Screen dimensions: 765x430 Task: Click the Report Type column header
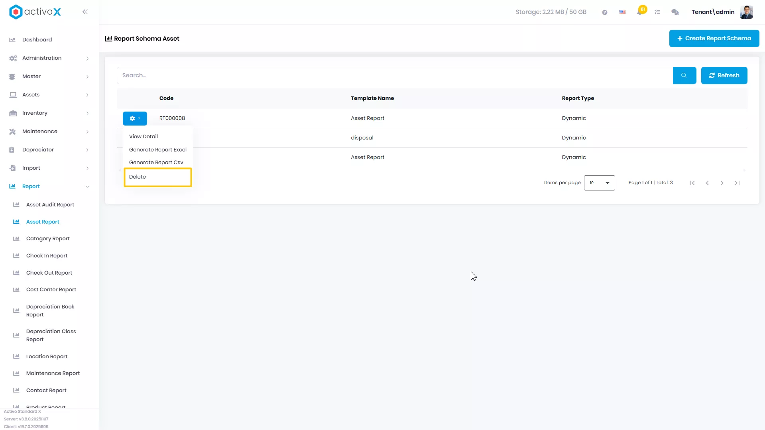[x=578, y=98]
